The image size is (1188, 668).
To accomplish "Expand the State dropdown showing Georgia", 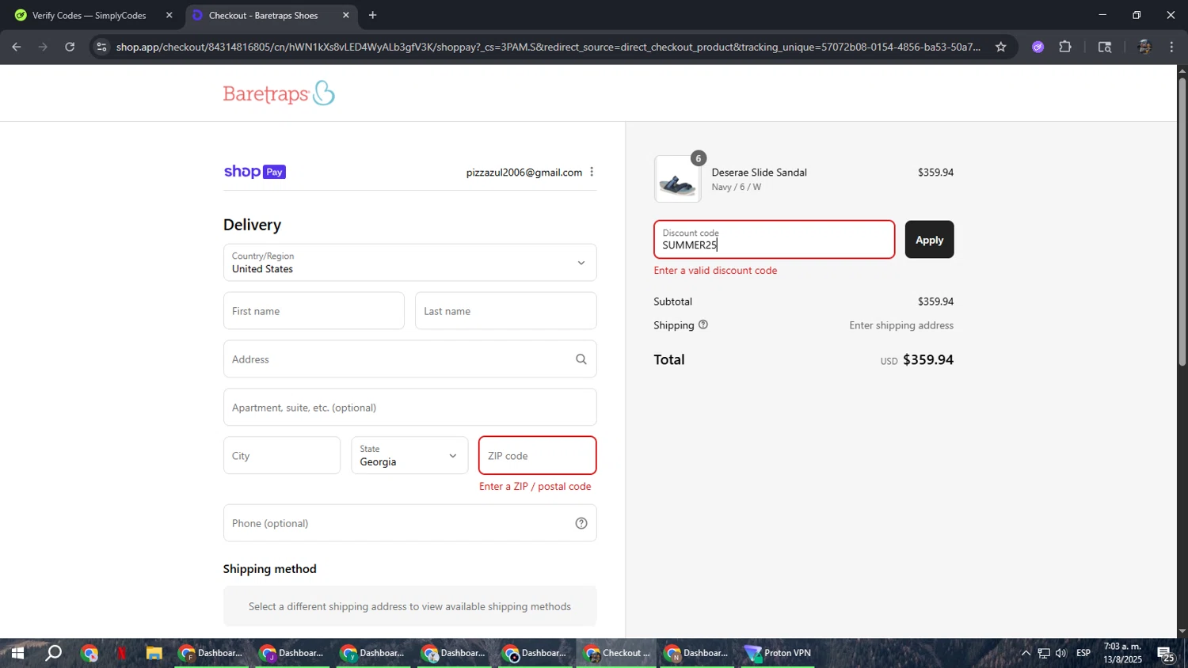I will (409, 455).
